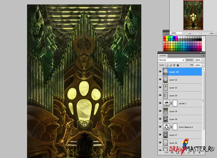Click Layer 23 thumbnail
Screen dimensions: 217x158
(165, 72)
